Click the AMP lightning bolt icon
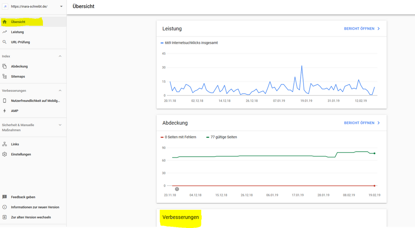 (4, 111)
